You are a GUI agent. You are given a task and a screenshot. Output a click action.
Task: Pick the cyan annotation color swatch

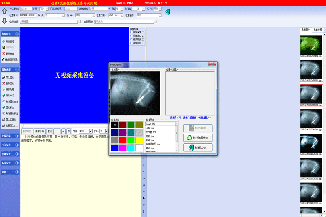pyautogui.click(x=131, y=148)
